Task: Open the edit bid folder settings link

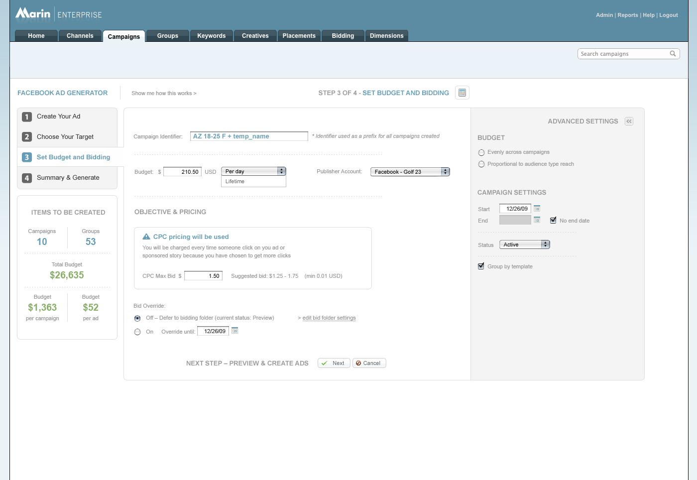Action: coord(329,318)
